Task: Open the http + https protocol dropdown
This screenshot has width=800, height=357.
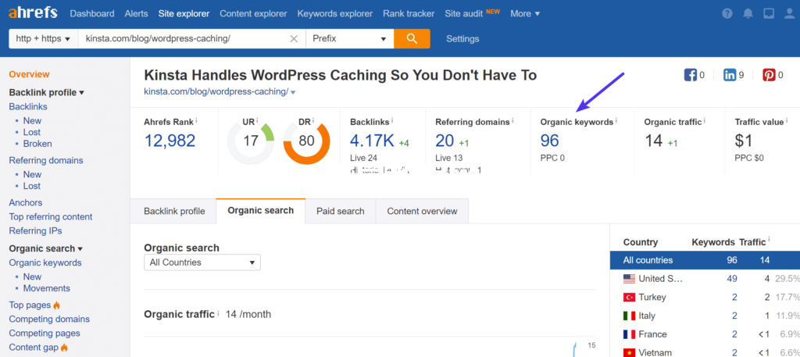Action: 44,39
